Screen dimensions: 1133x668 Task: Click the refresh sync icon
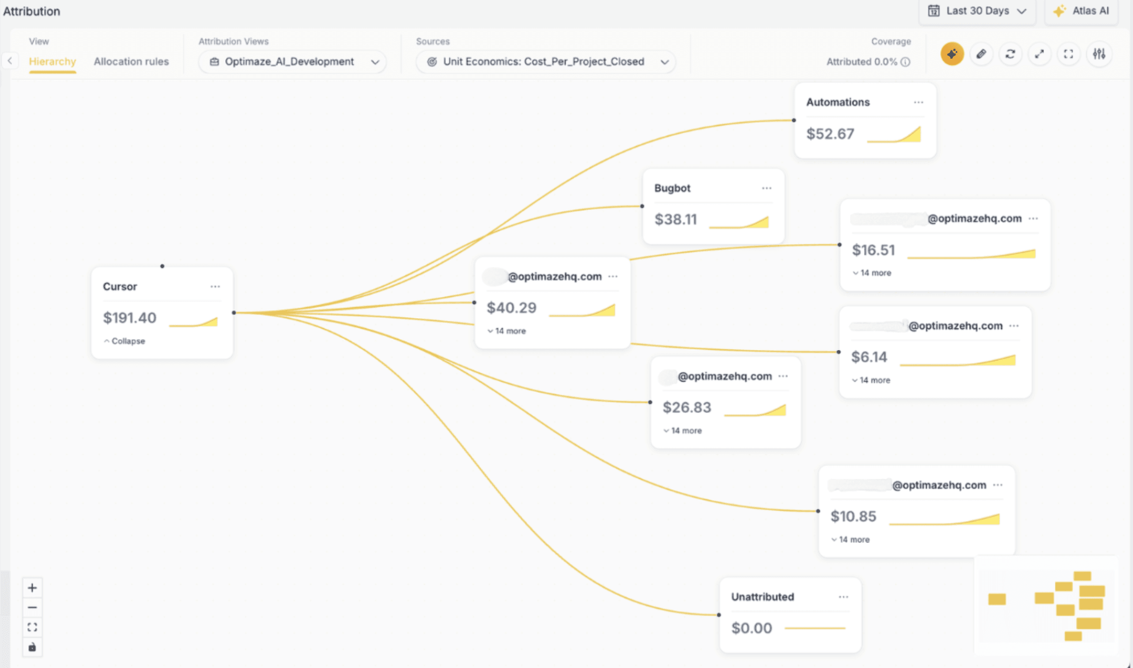tap(1011, 54)
